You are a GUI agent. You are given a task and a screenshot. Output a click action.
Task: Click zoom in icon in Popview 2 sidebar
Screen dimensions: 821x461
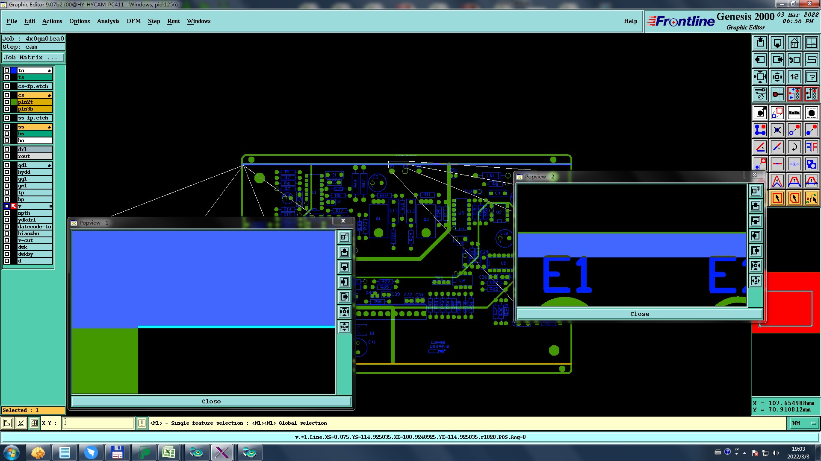(x=756, y=266)
